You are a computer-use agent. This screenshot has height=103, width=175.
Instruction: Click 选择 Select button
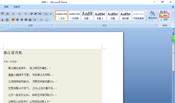pyautogui.click(x=165, y=20)
